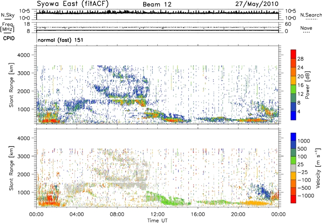
Task: Click the green velocity band near 13:00 in velocity panel
Action: click(x=171, y=201)
